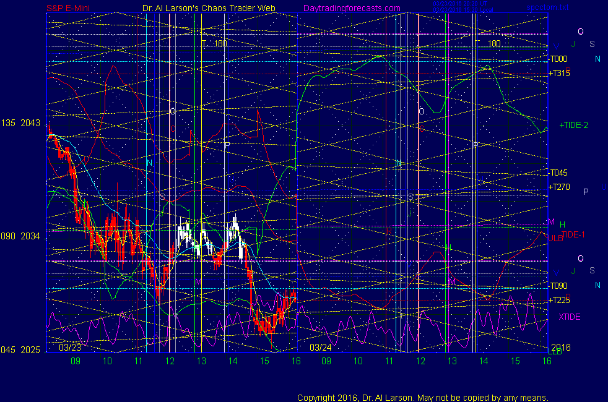608x402 pixels.
Task: Select the '090 2034' price axis label
Action: pyautogui.click(x=20, y=236)
